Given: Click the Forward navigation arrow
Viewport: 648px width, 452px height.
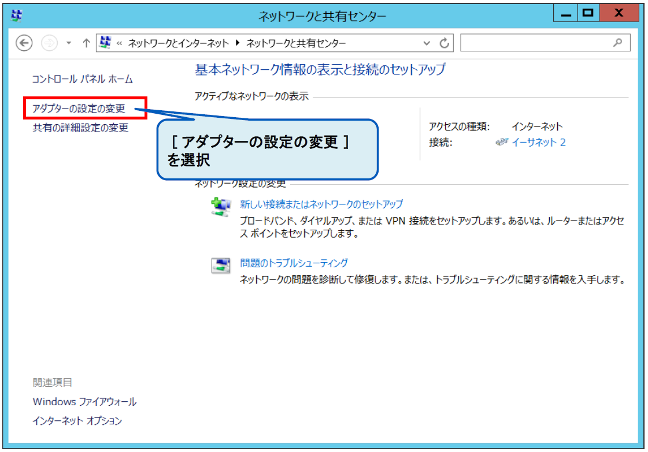Looking at the screenshot, I should coord(49,43).
